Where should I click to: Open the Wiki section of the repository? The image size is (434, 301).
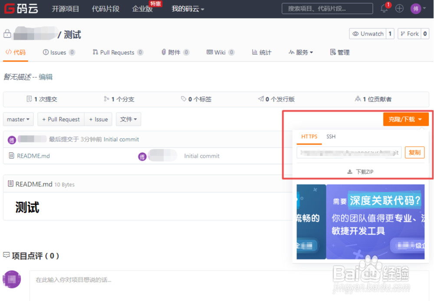click(x=220, y=52)
